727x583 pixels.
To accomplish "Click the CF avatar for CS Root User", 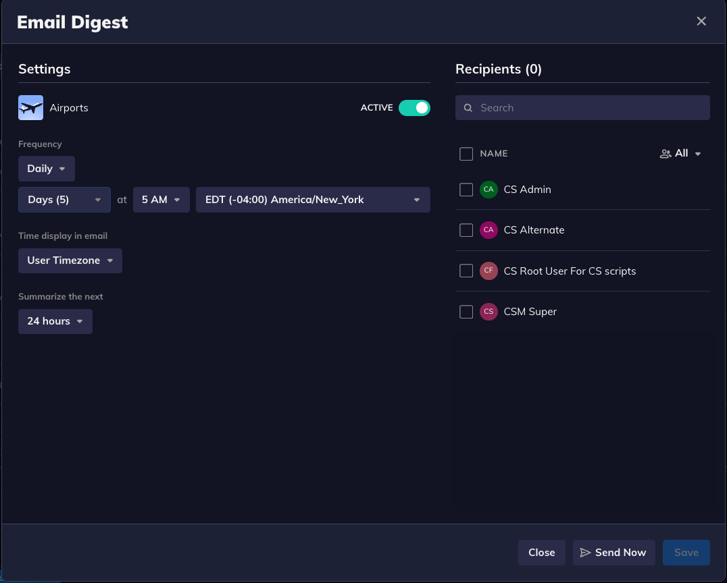I will pyautogui.click(x=488, y=271).
